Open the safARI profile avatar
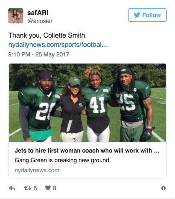Image resolution: width=175 pixels, height=199 pixels. (x=16, y=16)
